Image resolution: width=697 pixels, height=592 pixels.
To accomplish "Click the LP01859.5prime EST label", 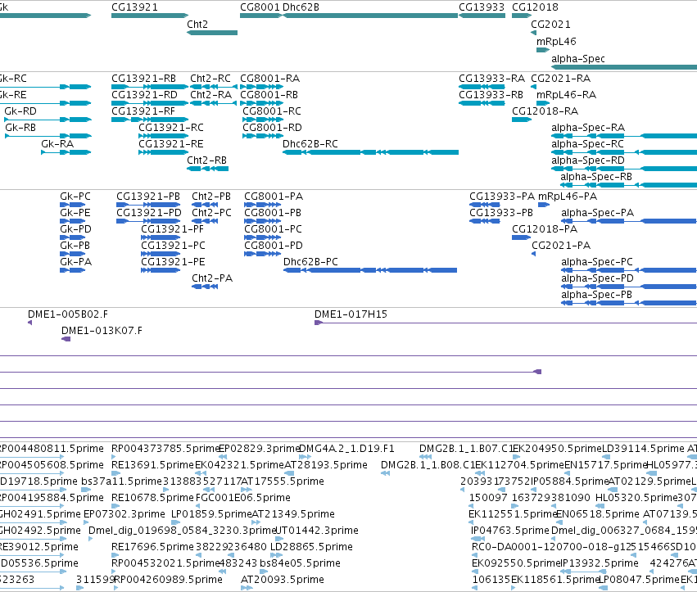I will [x=211, y=514].
